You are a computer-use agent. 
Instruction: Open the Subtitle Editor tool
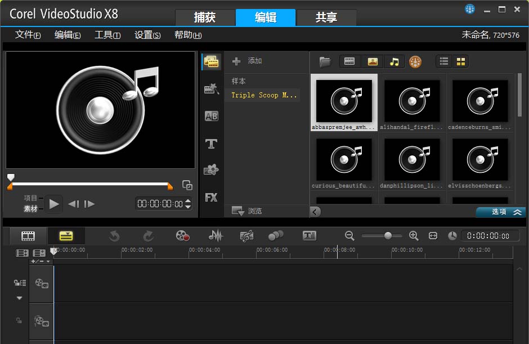point(310,236)
